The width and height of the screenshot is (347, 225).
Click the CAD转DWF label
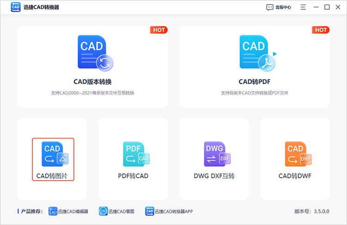click(295, 176)
